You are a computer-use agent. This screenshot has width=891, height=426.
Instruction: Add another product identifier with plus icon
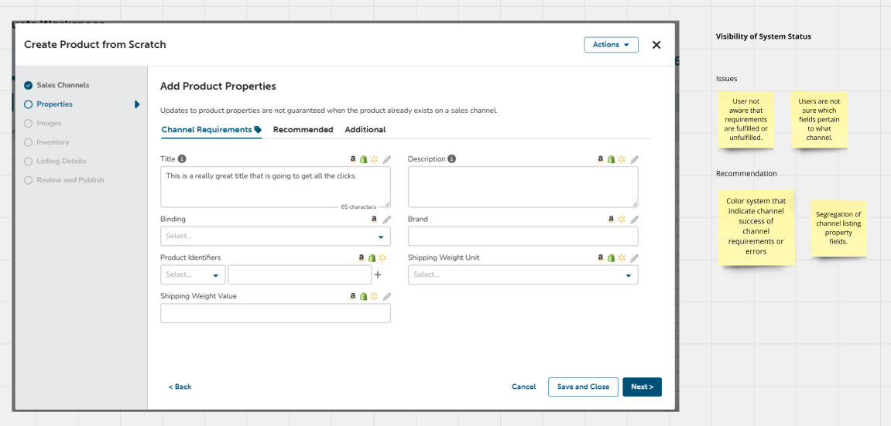click(x=378, y=274)
